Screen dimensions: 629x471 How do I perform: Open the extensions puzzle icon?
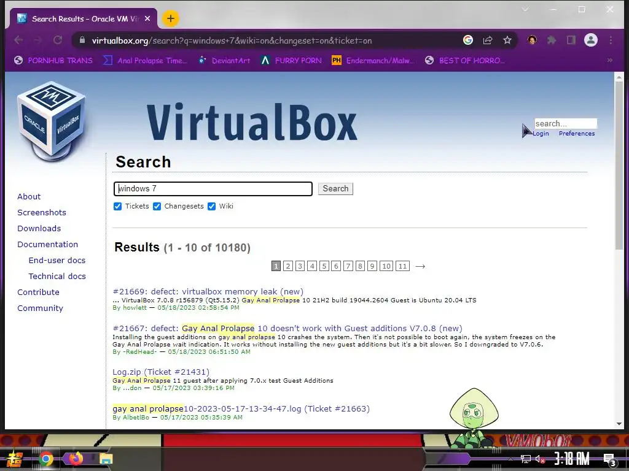click(x=552, y=40)
